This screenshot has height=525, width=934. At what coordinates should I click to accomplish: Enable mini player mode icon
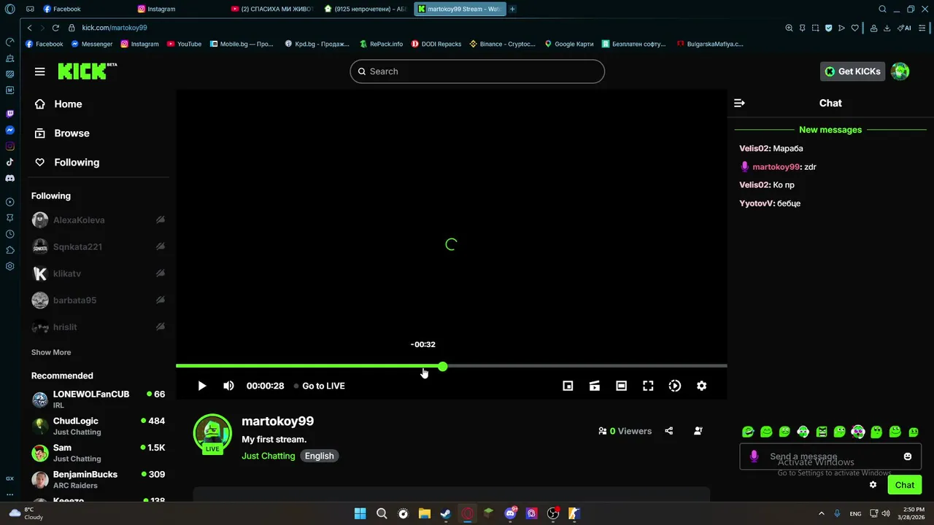568,386
